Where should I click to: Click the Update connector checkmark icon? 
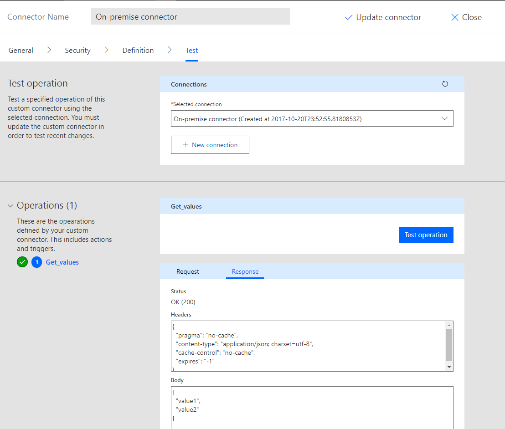click(x=349, y=17)
